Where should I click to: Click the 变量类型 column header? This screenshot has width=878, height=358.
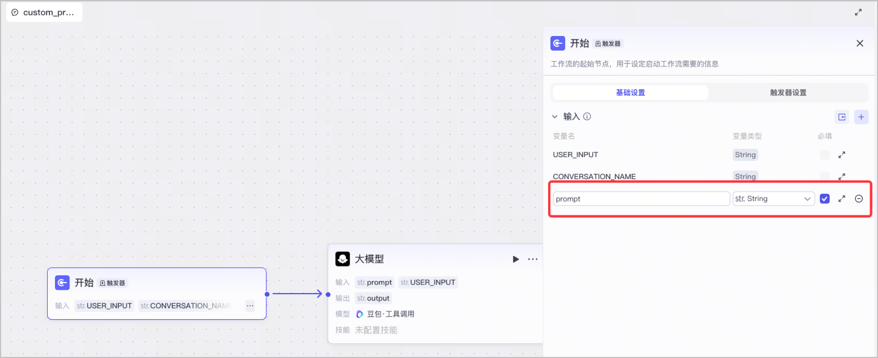tap(747, 136)
